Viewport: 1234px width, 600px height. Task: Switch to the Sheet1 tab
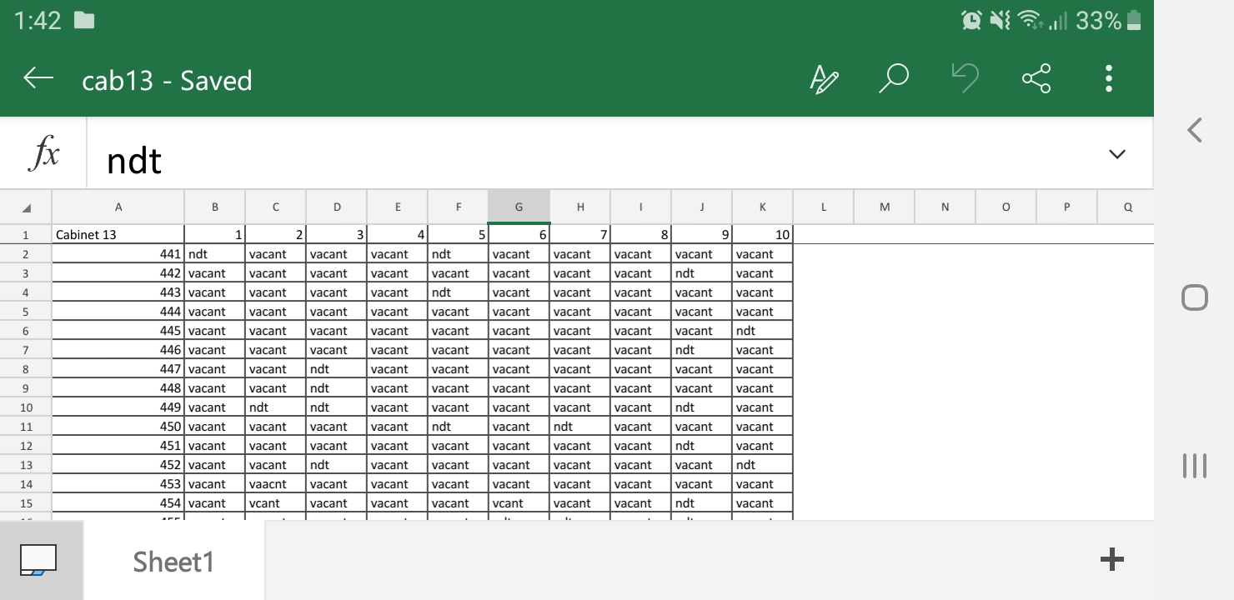tap(173, 562)
